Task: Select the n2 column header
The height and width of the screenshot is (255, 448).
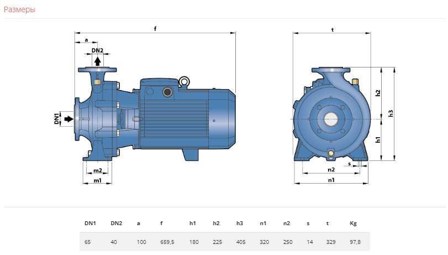Action: 287,223
